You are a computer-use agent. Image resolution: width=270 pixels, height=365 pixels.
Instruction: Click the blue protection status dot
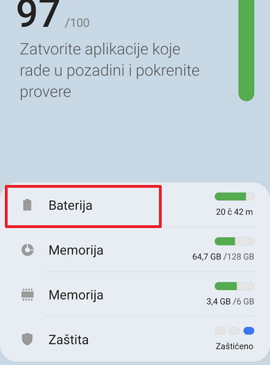pyautogui.click(x=248, y=331)
